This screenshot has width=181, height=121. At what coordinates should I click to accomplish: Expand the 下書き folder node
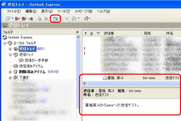click(x=10, y=78)
